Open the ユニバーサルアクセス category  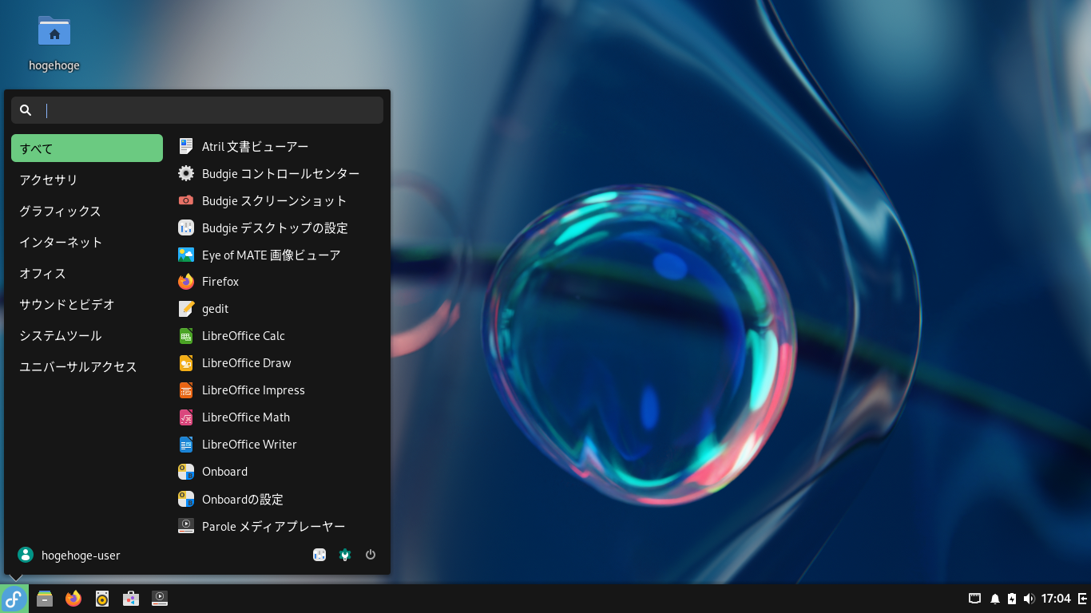click(87, 366)
